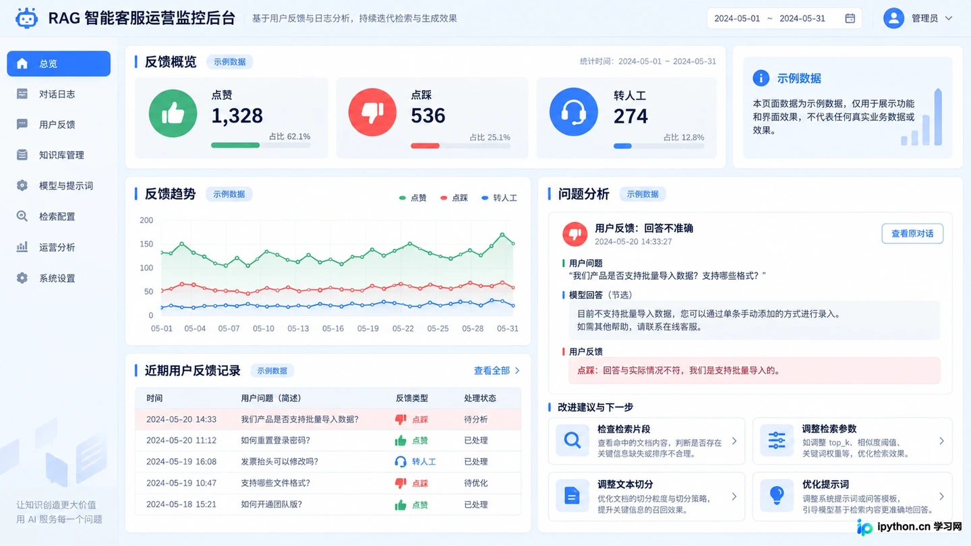Open 知识库管理 sidebar item

click(x=59, y=155)
